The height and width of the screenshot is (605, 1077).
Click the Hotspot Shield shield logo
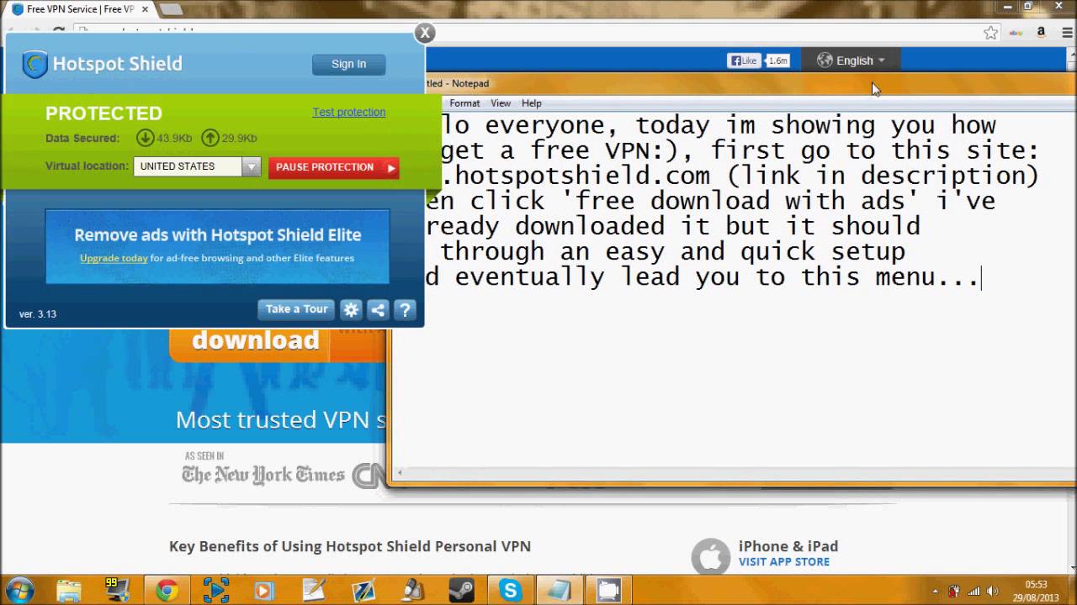[34, 64]
